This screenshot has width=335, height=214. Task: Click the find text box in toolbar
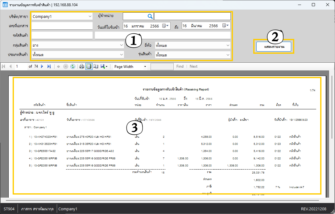[x=162, y=66]
